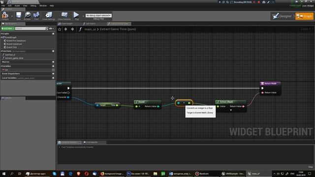The width and height of the screenshot is (315, 177).
Task: Collapse the Variables section
Action: [x=1, y=66]
